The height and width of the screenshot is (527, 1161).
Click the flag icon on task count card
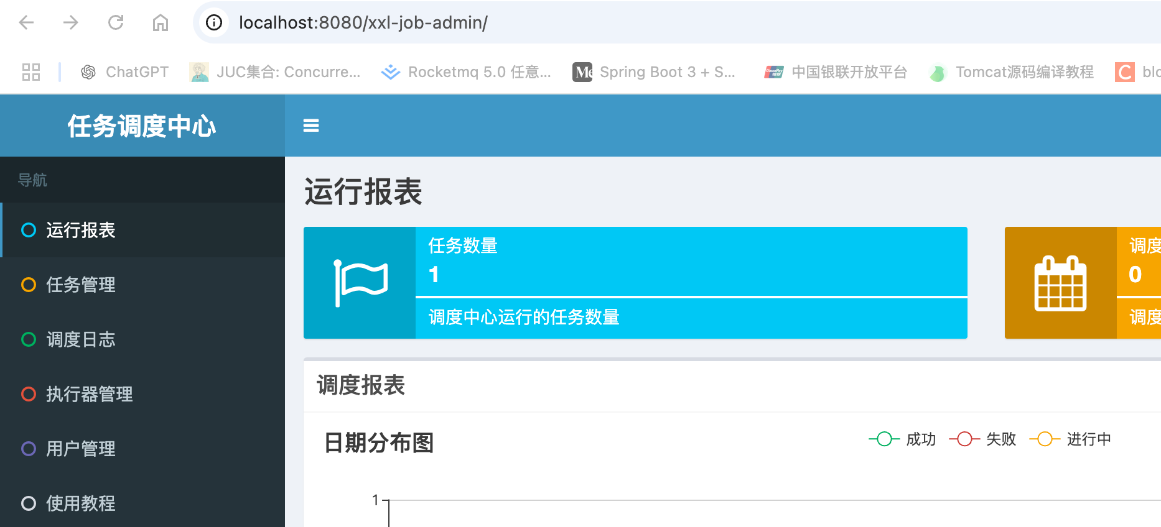point(360,283)
